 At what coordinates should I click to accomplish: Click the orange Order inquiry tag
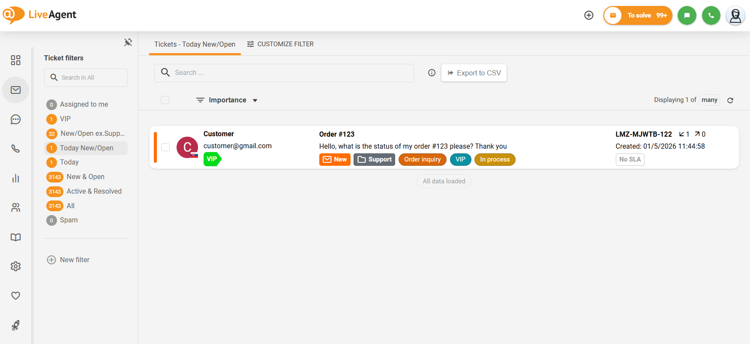pyautogui.click(x=422, y=159)
